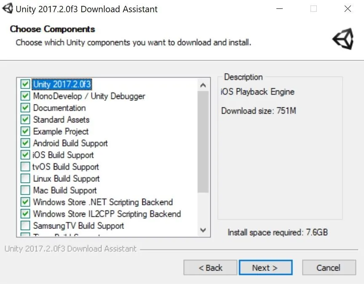Proceed with the Next > button

point(265,268)
